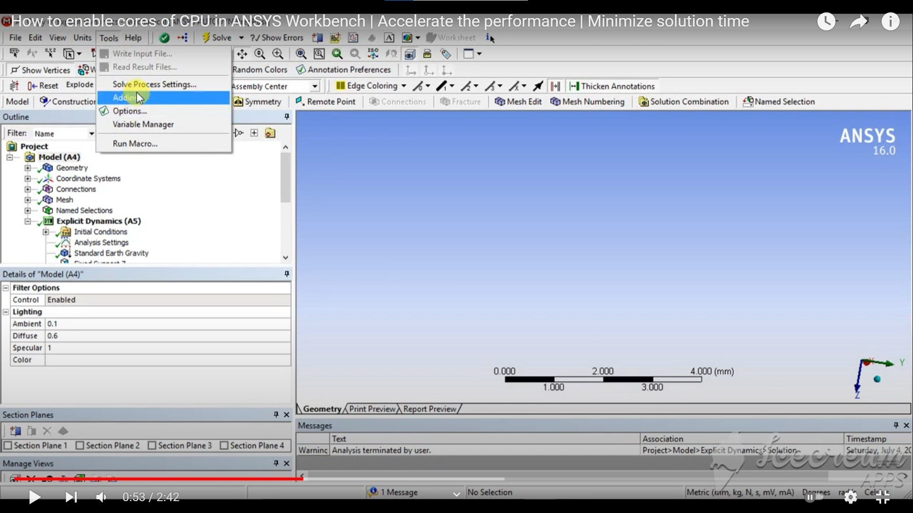Click the Reset explode button
The height and width of the screenshot is (513, 913).
[43, 85]
